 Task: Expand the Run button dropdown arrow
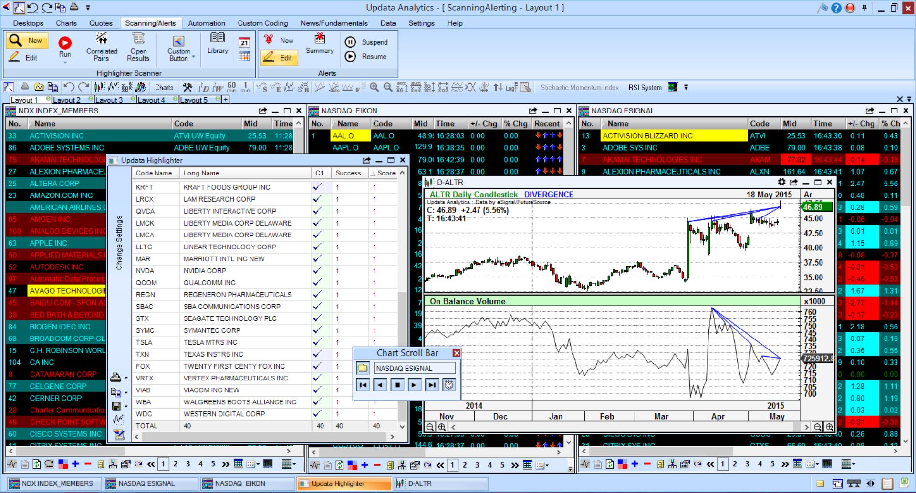65,62
